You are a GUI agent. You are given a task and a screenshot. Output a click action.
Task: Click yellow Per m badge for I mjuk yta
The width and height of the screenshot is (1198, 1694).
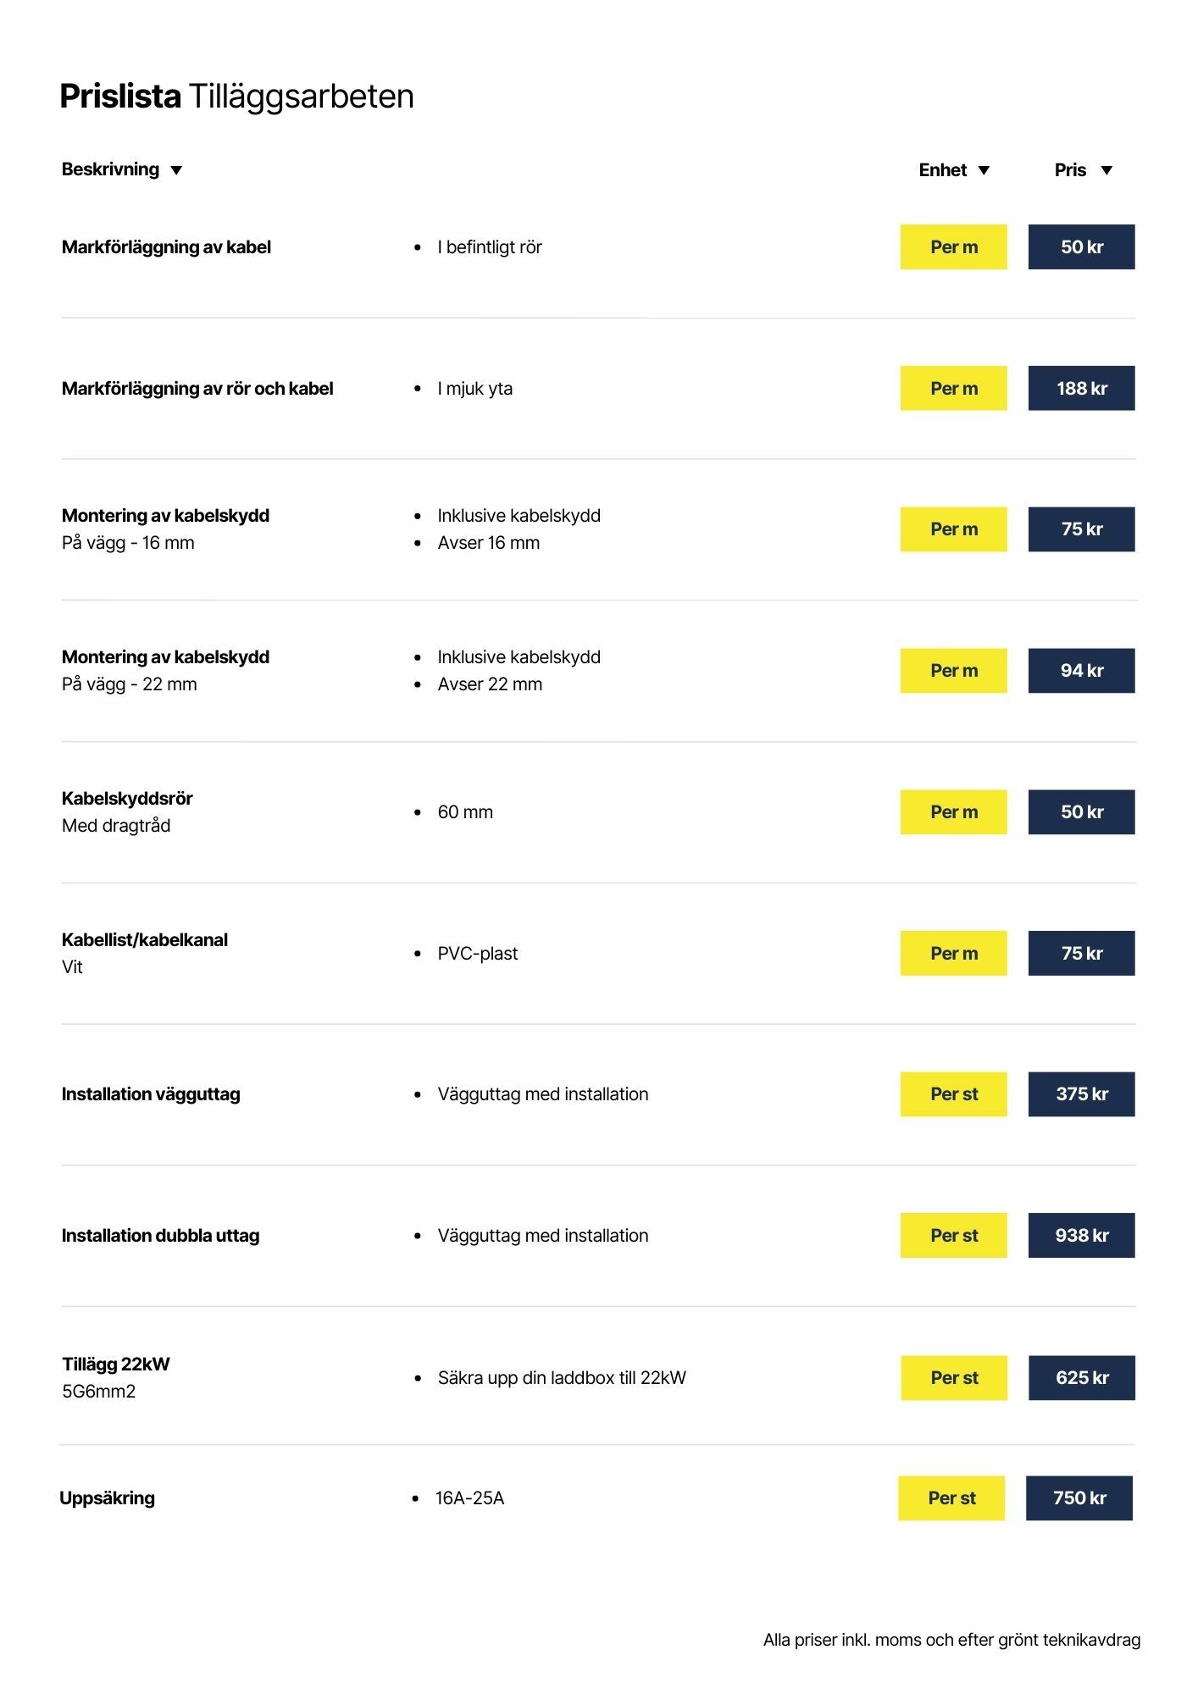[x=954, y=388]
